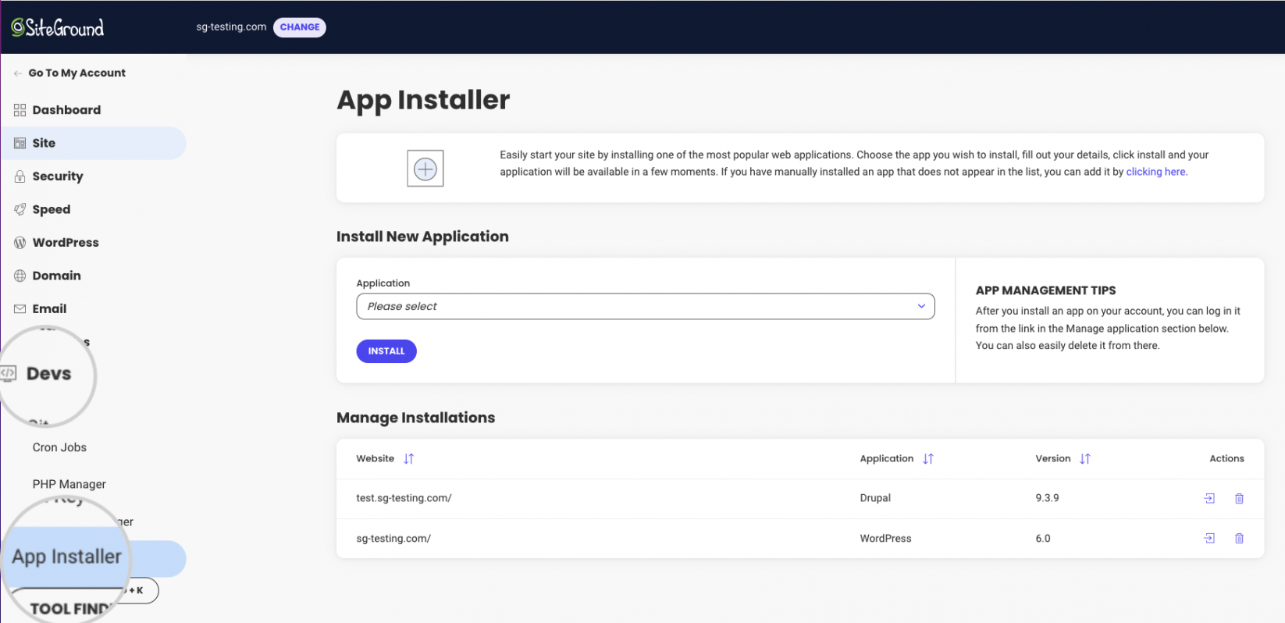Delete the Drupal installation
The width and height of the screenshot is (1285, 623).
(x=1239, y=498)
